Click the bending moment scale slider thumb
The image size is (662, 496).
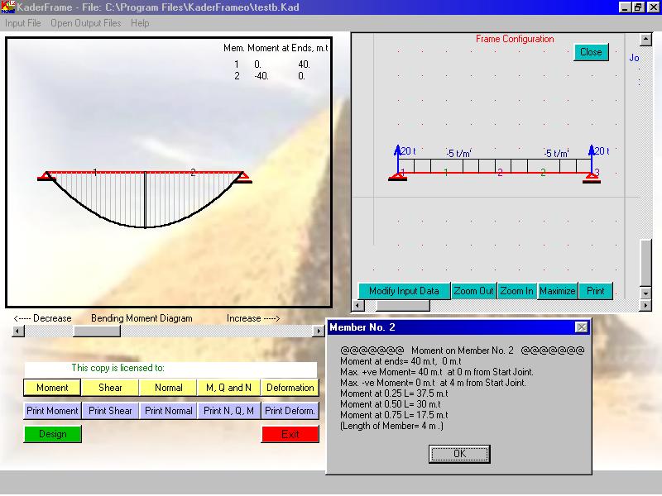pos(96,331)
